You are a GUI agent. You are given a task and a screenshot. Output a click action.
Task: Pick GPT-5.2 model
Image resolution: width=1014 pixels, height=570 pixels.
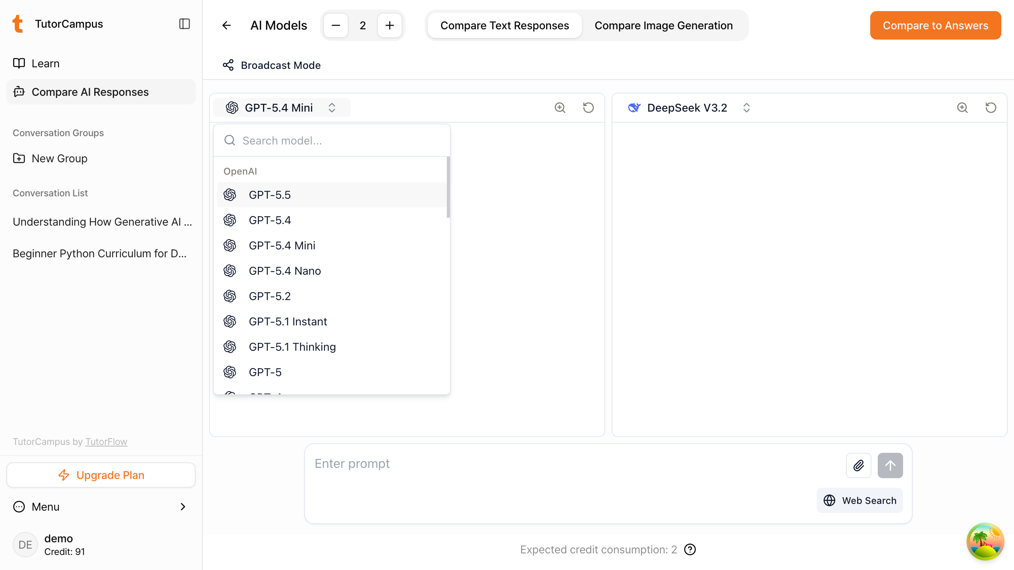pos(332,296)
